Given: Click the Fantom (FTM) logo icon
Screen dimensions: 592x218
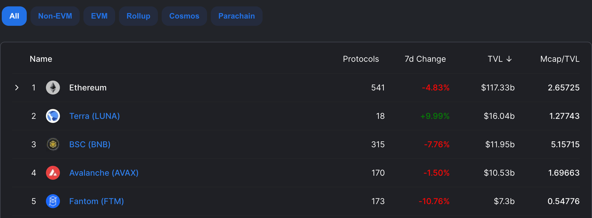Looking at the screenshot, I should [53, 201].
